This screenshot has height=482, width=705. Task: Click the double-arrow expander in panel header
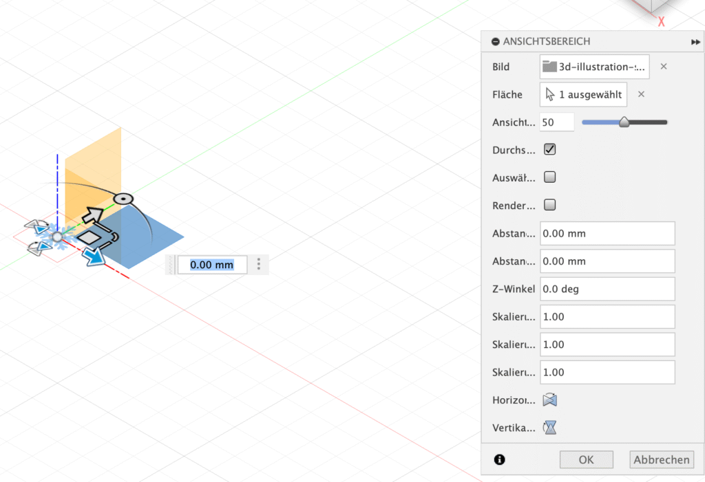pyautogui.click(x=695, y=42)
